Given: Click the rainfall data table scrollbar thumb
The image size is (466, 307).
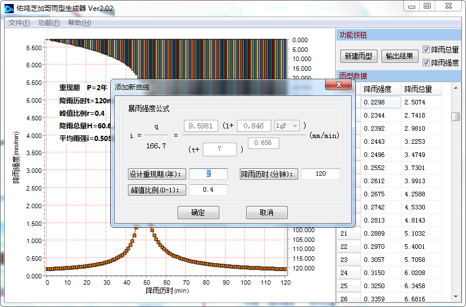Looking at the screenshot, I should [455, 116].
